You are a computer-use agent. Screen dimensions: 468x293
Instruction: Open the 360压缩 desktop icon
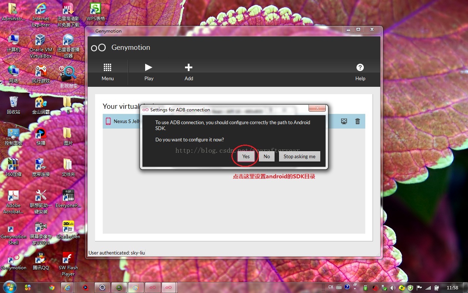click(14, 168)
